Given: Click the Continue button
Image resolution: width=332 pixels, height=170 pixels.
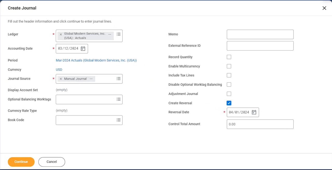Looking at the screenshot, I should [21, 162].
